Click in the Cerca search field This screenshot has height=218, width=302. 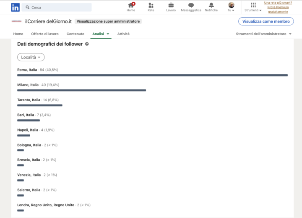[x=57, y=7]
